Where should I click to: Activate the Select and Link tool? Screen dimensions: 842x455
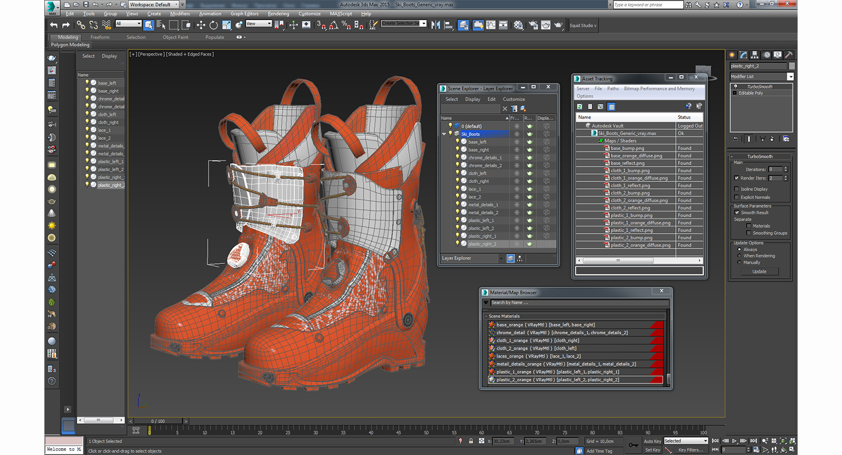(x=81, y=25)
